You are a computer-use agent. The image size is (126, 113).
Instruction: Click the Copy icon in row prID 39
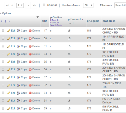(19, 108)
